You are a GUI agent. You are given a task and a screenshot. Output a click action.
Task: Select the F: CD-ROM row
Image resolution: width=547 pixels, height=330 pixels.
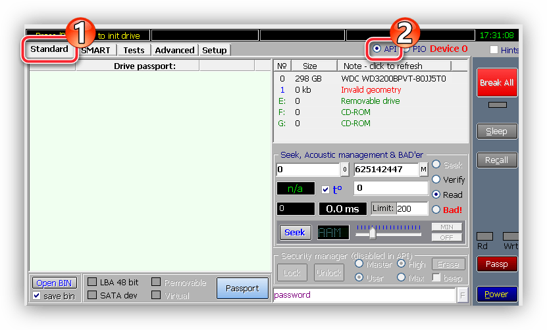pyautogui.click(x=371, y=112)
